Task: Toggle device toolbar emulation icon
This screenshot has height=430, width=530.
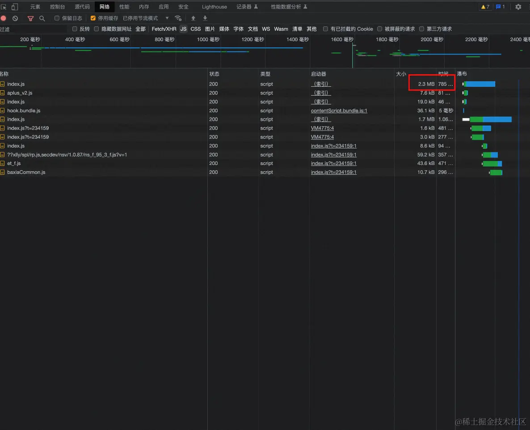Action: (15, 7)
